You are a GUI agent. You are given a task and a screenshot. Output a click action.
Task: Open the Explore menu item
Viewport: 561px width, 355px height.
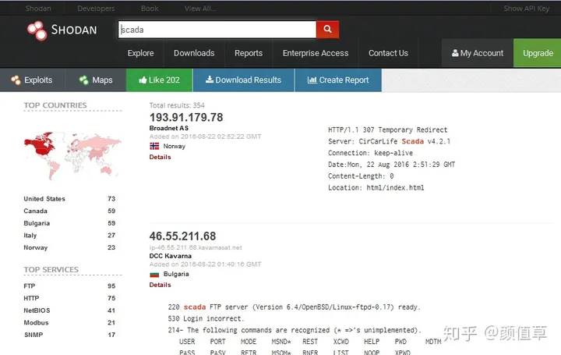click(140, 53)
